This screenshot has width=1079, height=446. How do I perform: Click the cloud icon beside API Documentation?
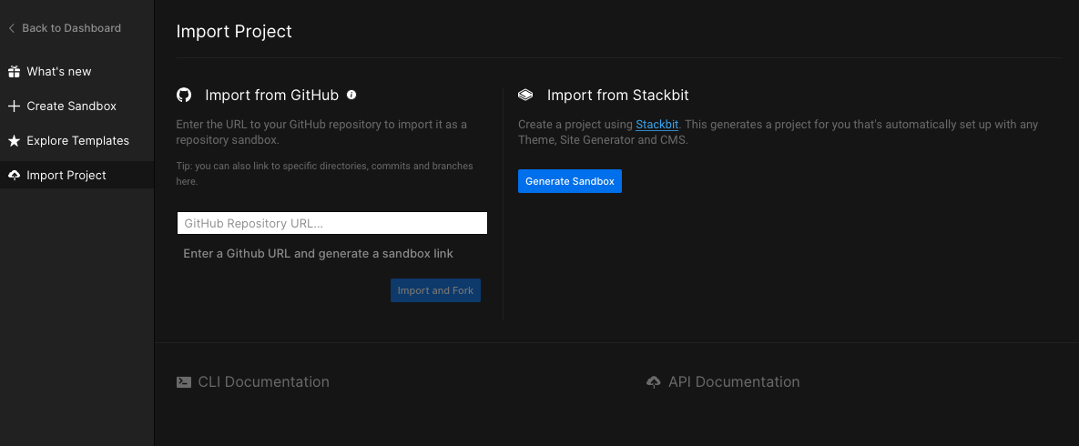tap(653, 382)
